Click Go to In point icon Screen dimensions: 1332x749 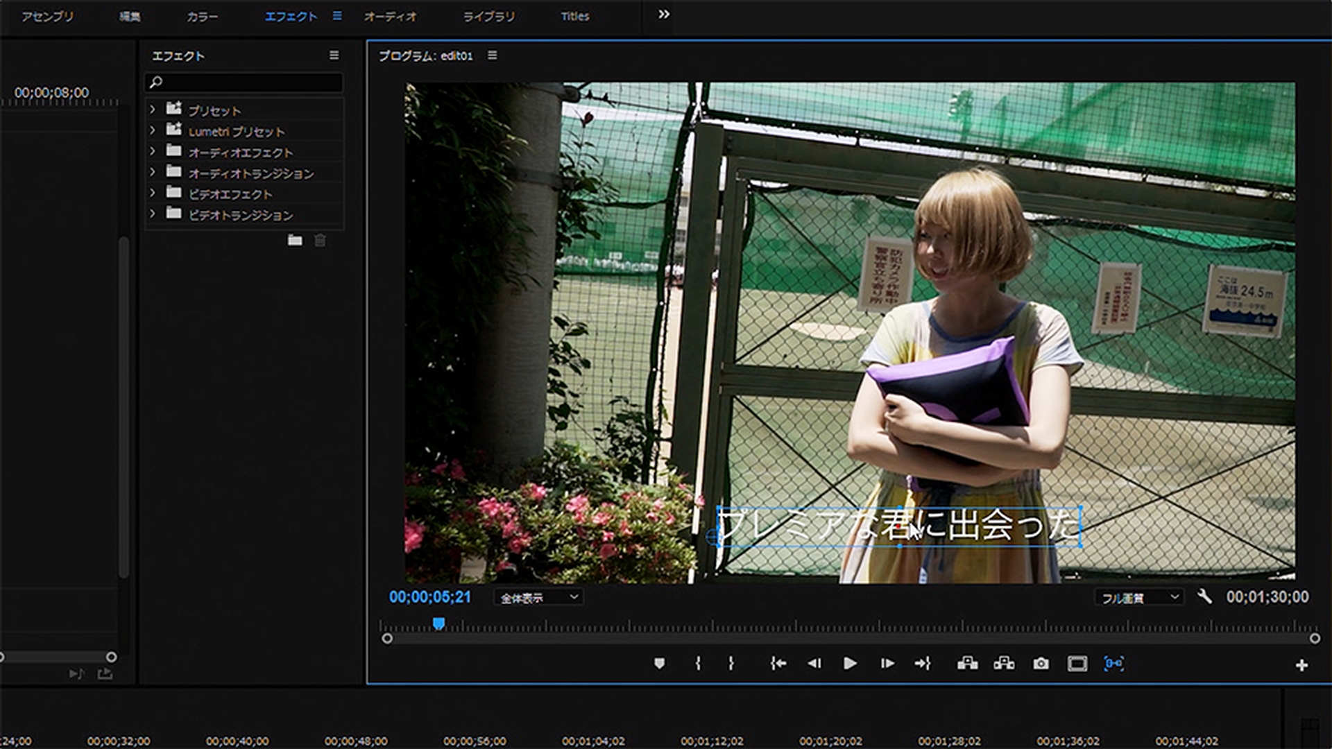[778, 664]
